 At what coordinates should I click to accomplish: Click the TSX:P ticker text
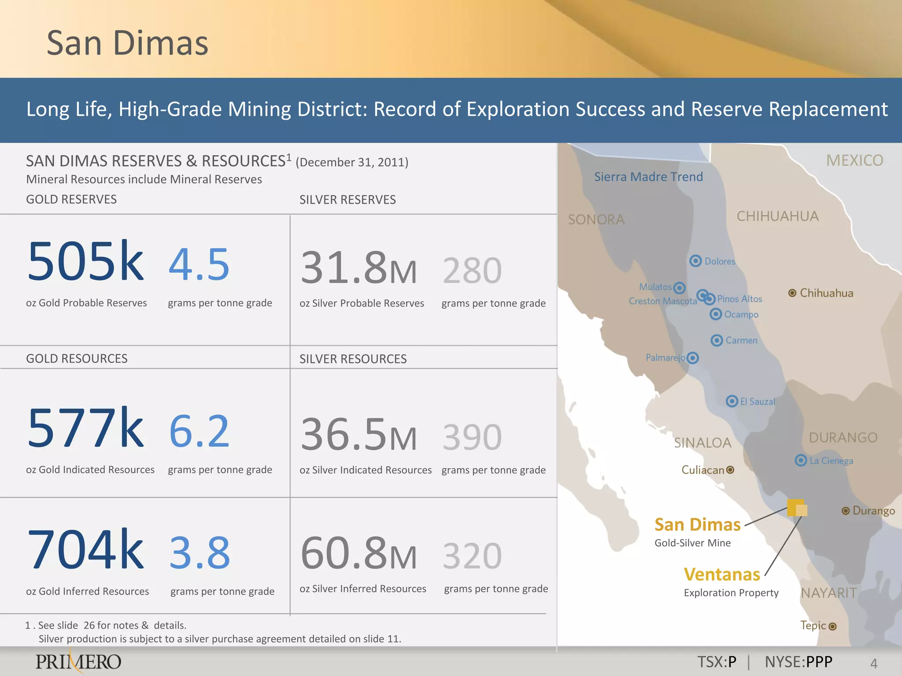pyautogui.click(x=717, y=662)
